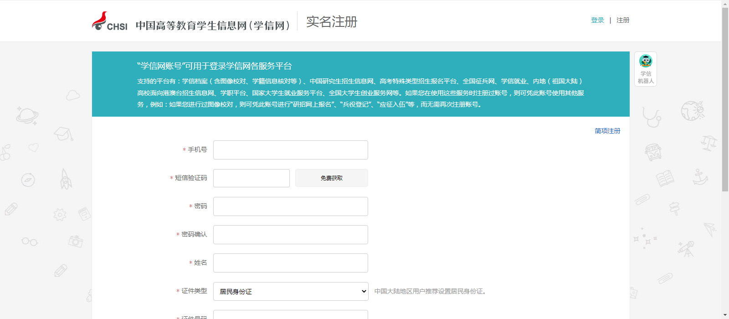This screenshot has width=729, height=319.
Task: Click the 中国大陆地区用户推荐设置居民身份证 hint text
Action: (x=430, y=291)
